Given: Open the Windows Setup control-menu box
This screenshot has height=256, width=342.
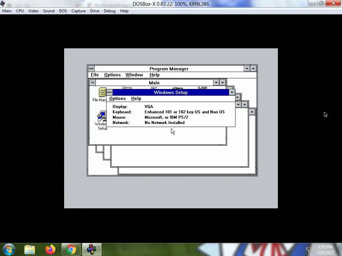Looking at the screenshot, I should click(x=110, y=92).
